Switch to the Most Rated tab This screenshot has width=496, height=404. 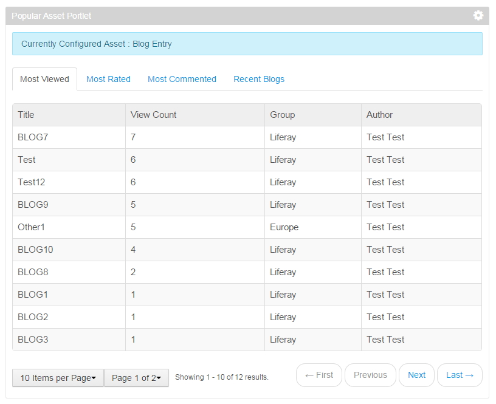[x=108, y=79]
